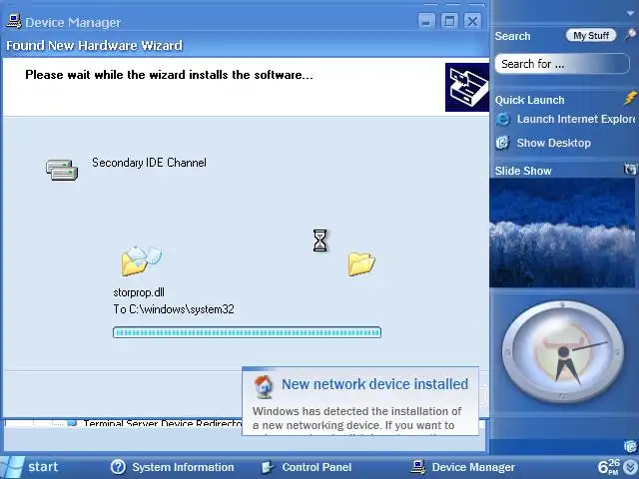Click the Quick Launch lightning bolt icon
Viewport: 639px width, 479px height.
630,98
